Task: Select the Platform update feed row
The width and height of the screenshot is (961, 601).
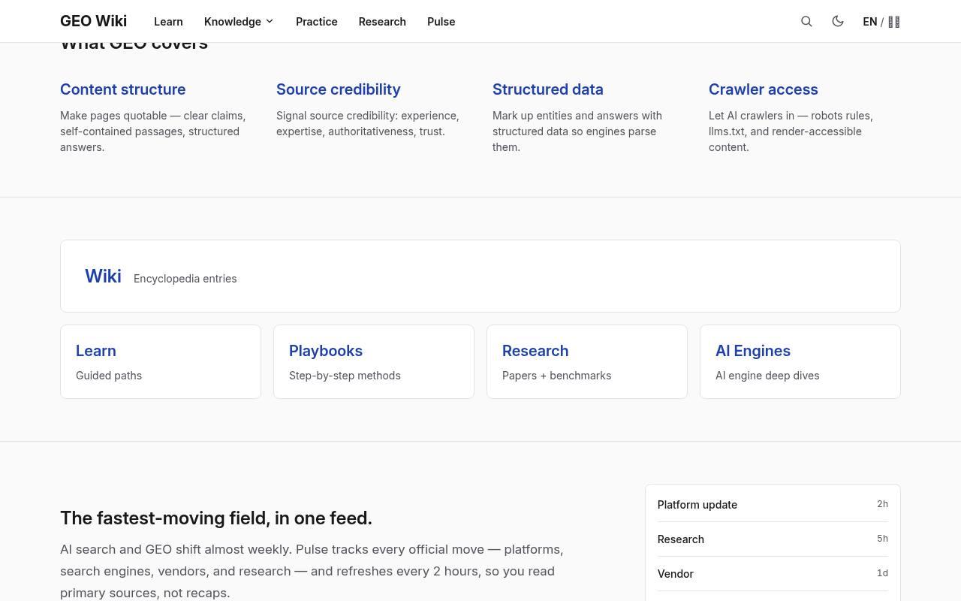Action: tap(773, 504)
